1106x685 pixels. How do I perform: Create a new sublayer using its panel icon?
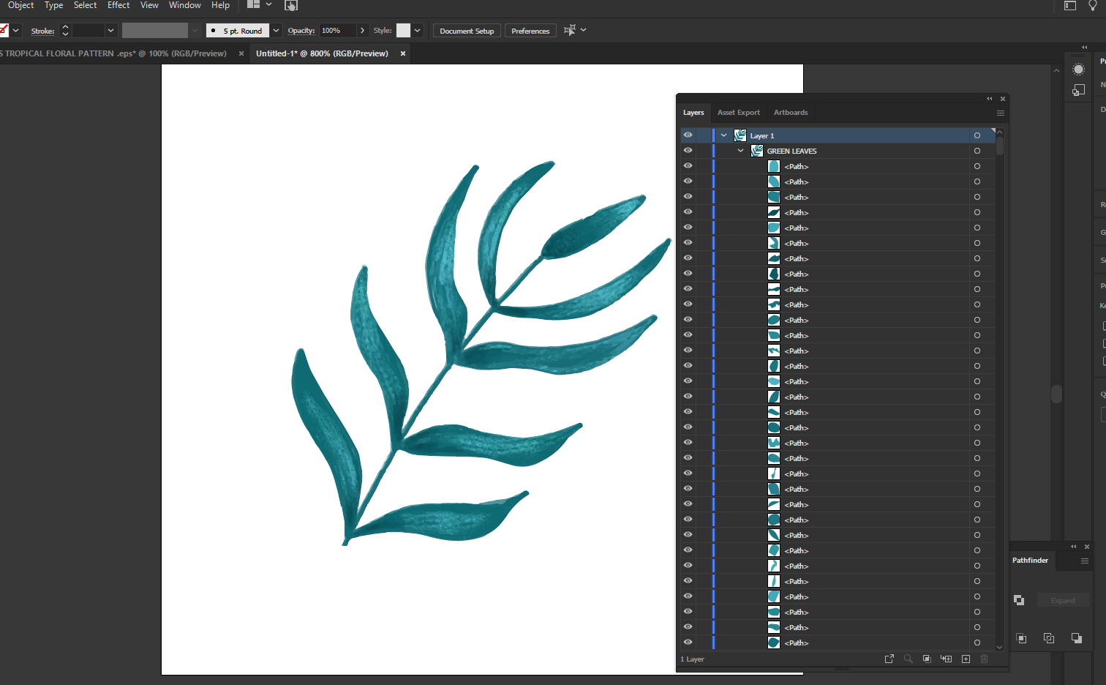point(946,659)
